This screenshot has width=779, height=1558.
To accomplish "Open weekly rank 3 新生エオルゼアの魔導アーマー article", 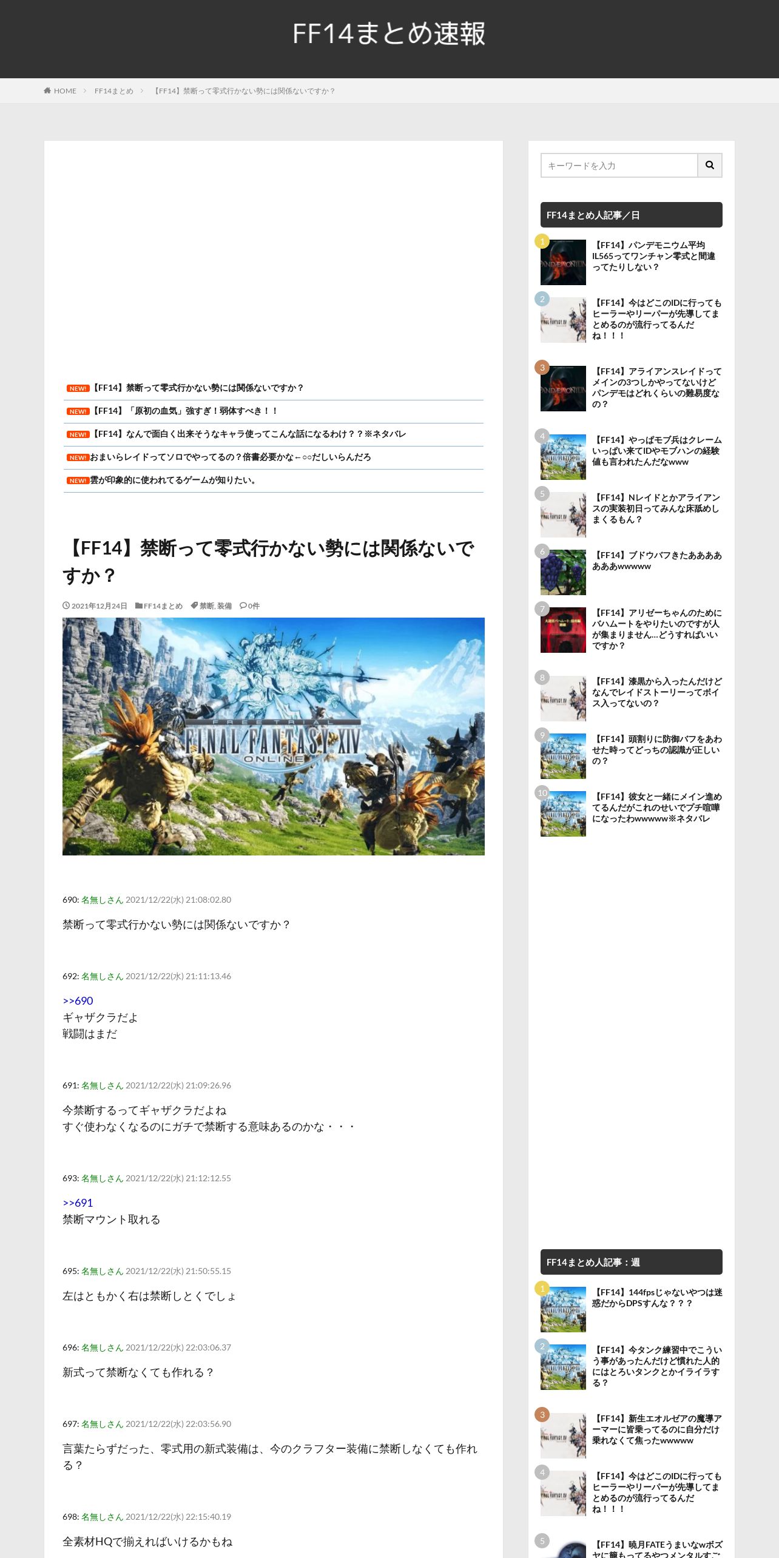I will 657,1429.
